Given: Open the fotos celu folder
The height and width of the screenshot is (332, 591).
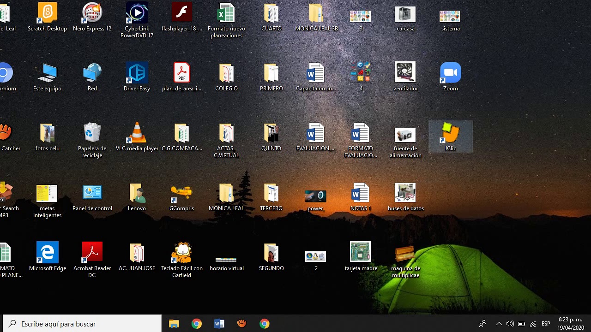Looking at the screenshot, I should pyautogui.click(x=47, y=137).
